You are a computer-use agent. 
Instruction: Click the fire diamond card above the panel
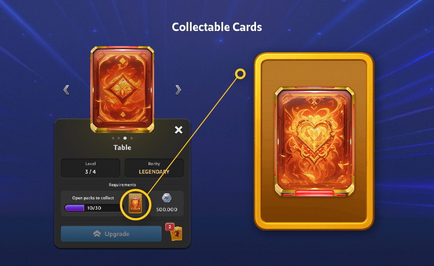click(x=122, y=89)
